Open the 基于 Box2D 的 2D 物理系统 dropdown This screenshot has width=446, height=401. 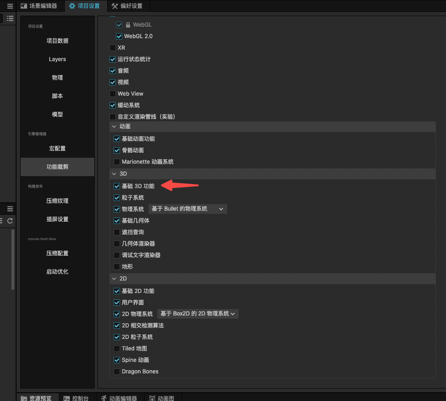click(198, 314)
